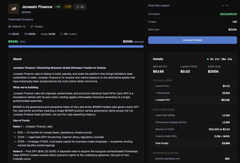Image resolution: width=240 pixels, height=163 pixels.
Task: Click the Fund this Launch heading
Action: 159,6
